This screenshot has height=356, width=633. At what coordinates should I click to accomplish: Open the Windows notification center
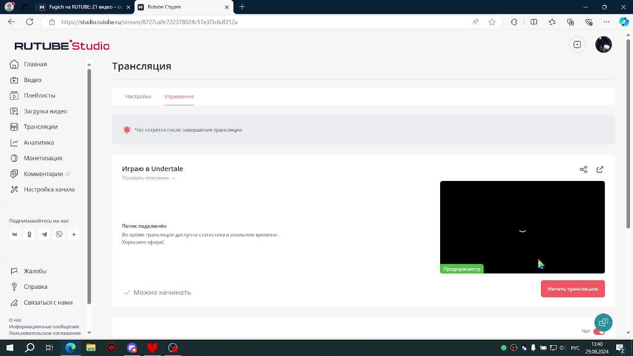point(620,348)
